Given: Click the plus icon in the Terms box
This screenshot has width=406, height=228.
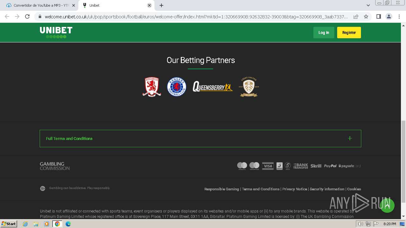Looking at the screenshot, I should coord(350,138).
